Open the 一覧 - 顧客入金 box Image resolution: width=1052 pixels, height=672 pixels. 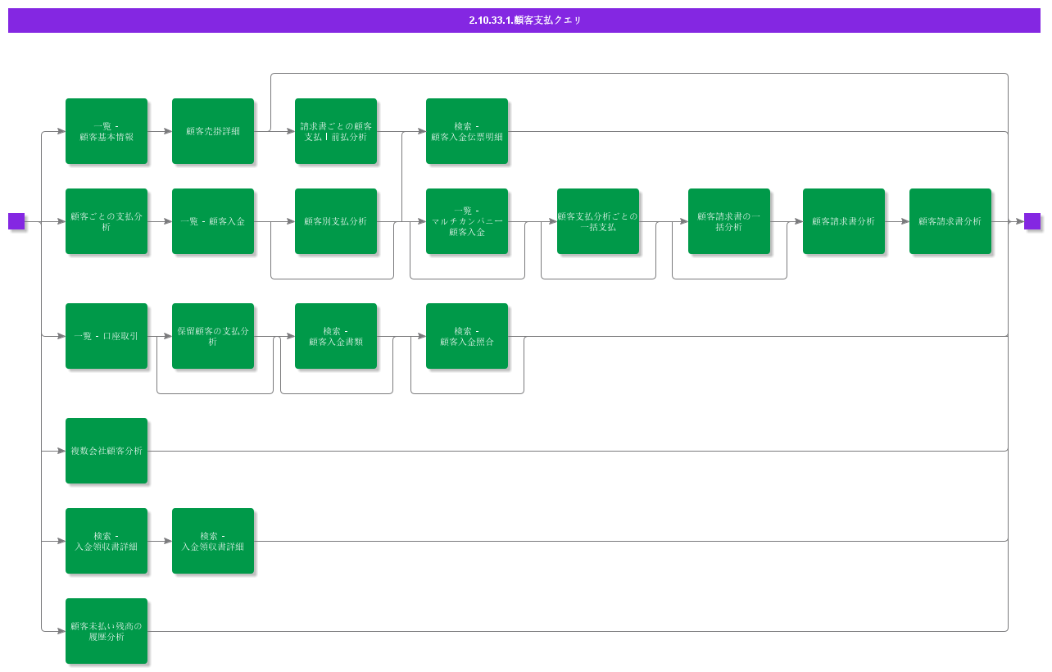(x=213, y=221)
